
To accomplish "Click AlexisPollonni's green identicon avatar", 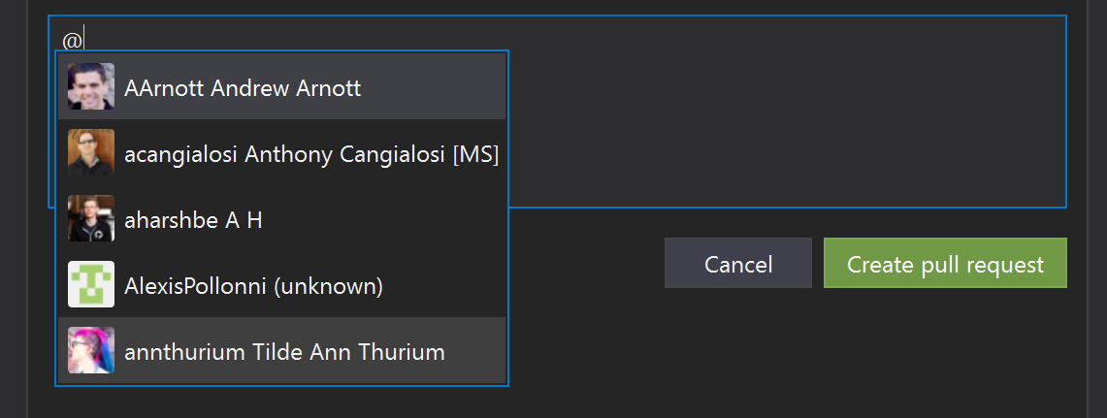I will pyautogui.click(x=91, y=284).
